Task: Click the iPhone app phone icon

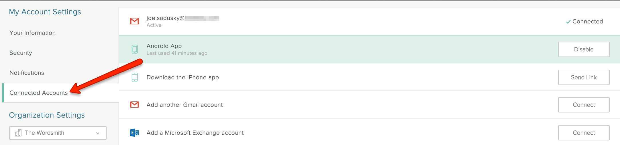Action: 135,77
